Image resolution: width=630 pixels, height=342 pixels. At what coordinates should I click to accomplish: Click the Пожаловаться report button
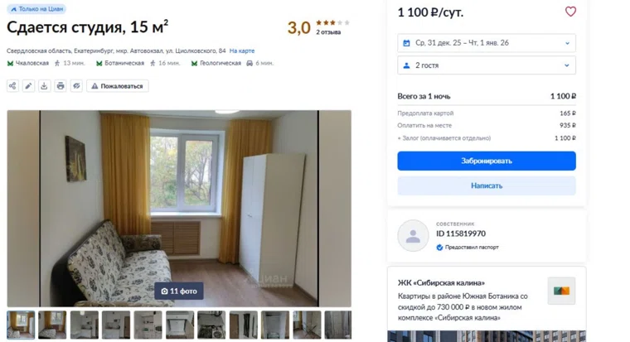tap(118, 86)
